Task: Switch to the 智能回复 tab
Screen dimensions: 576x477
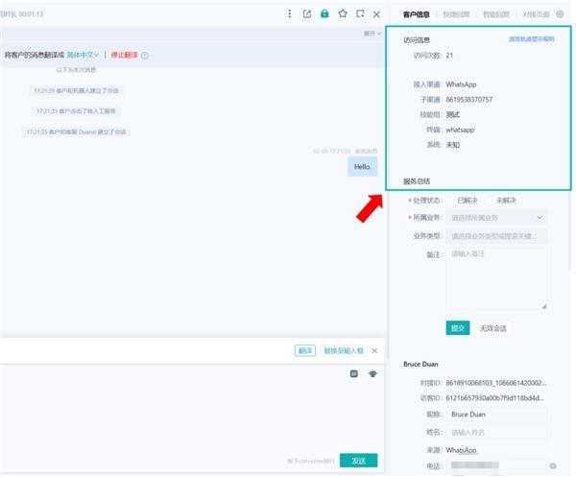Action: [x=496, y=14]
